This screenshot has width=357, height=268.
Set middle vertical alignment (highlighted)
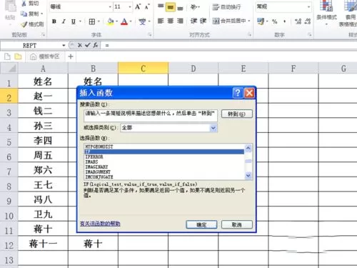[171, 7]
